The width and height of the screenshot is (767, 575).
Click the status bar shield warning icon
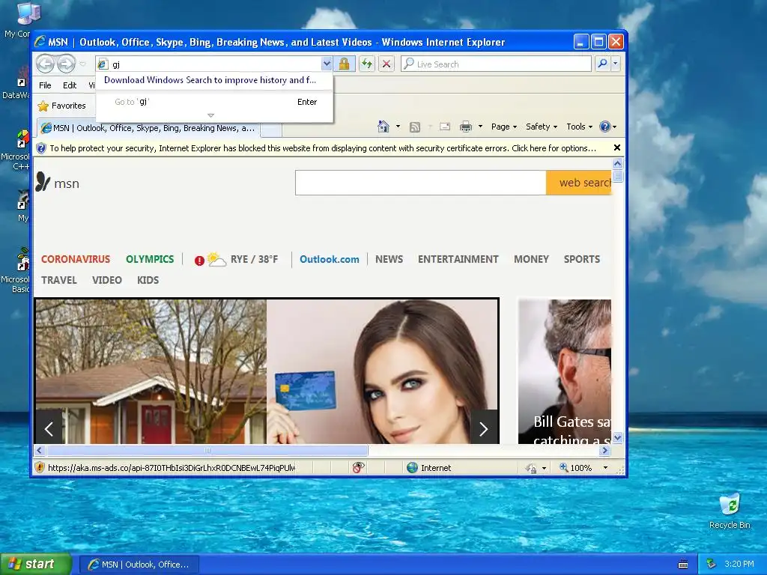click(40, 467)
